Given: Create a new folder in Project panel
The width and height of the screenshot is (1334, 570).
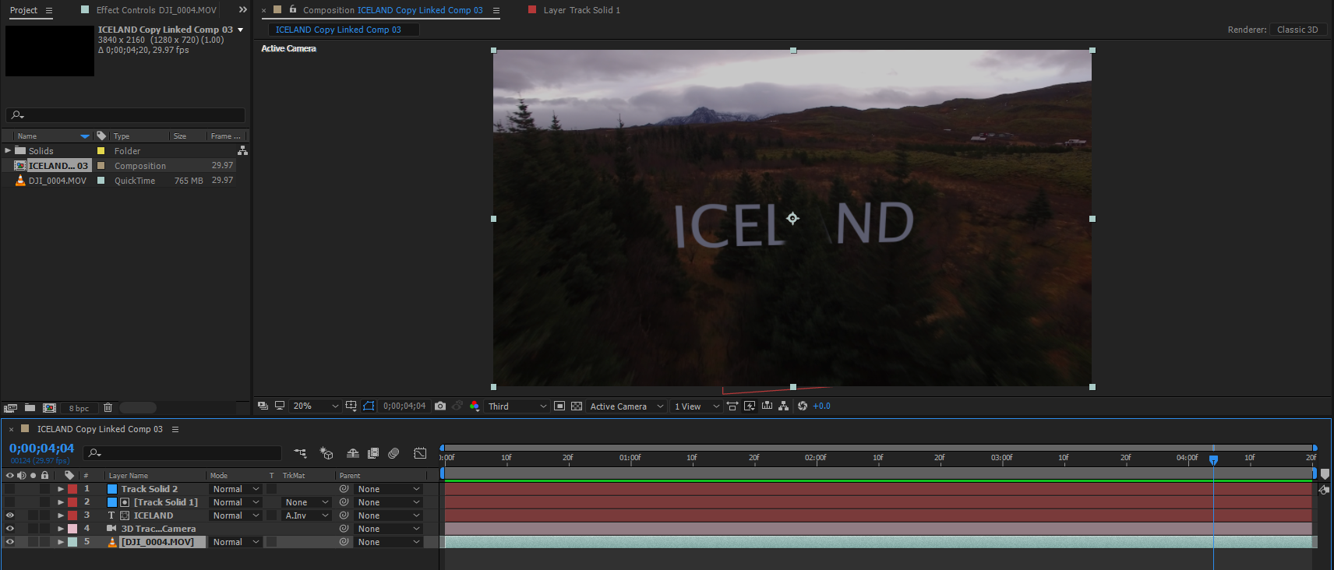Looking at the screenshot, I should point(30,408).
